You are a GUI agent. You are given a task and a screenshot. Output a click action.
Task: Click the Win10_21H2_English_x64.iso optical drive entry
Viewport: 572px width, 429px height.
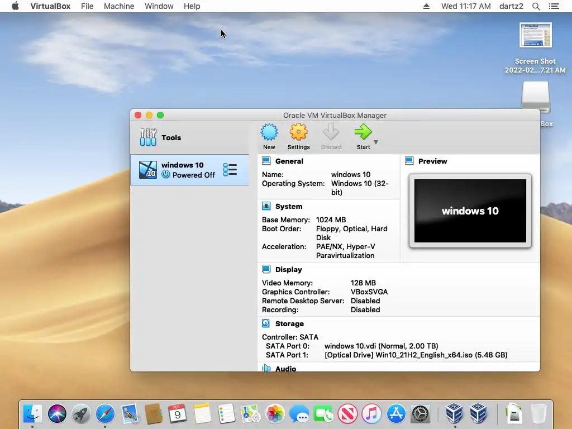click(416, 355)
